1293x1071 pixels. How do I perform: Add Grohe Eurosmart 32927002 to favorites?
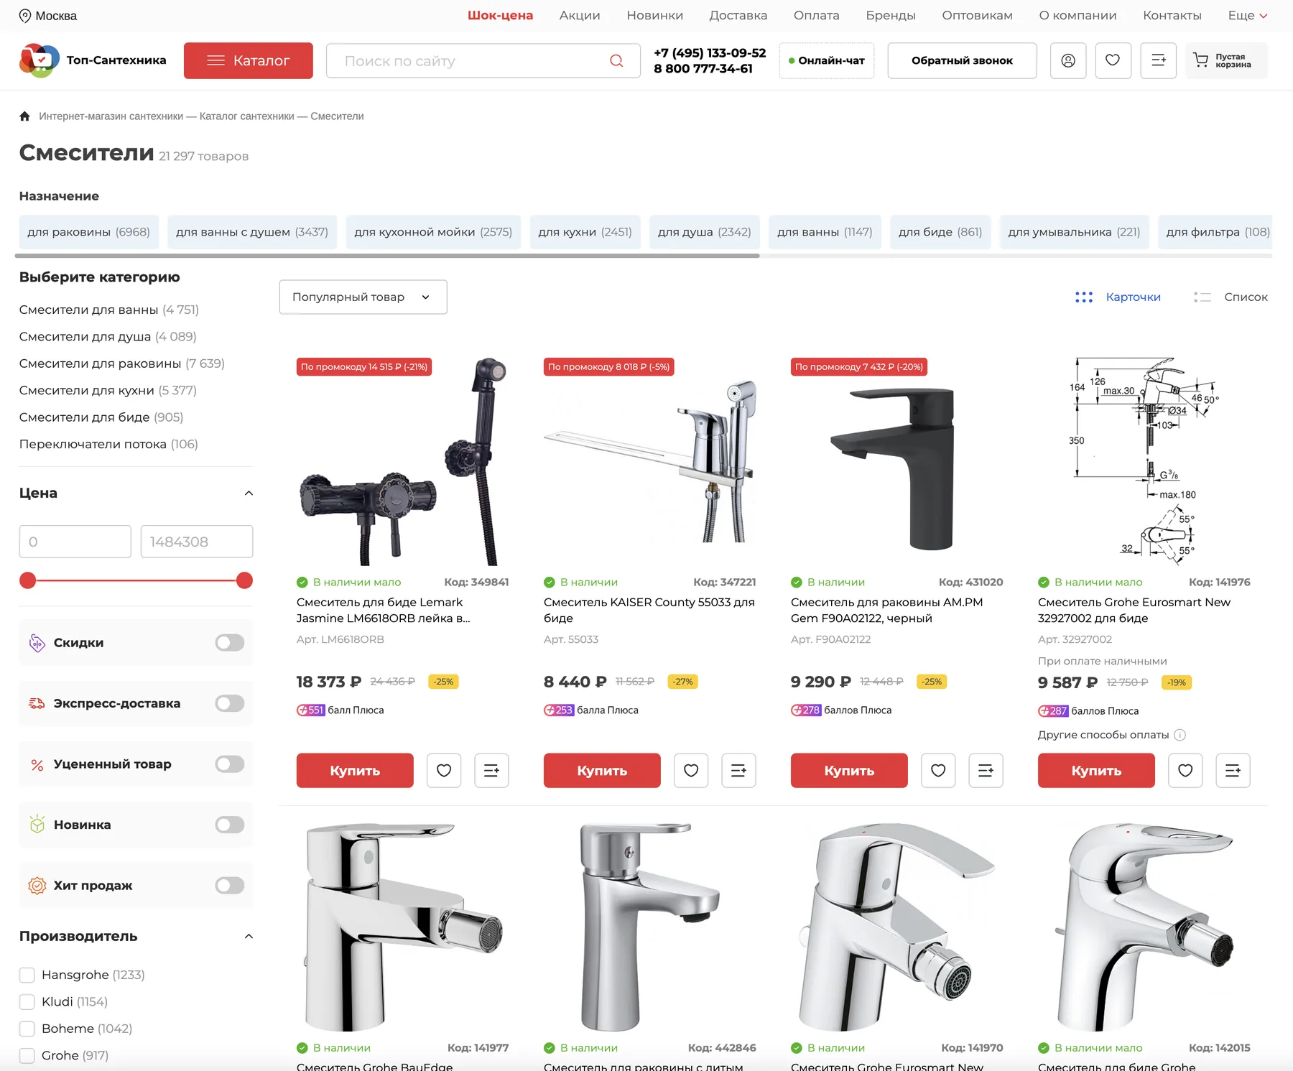click(x=1185, y=771)
